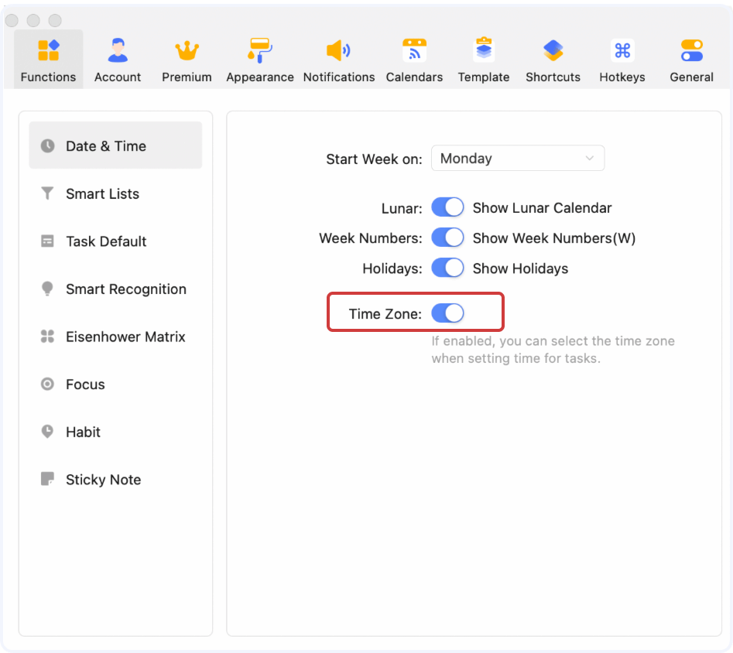Open the Shortcuts layers icon

[553, 51]
